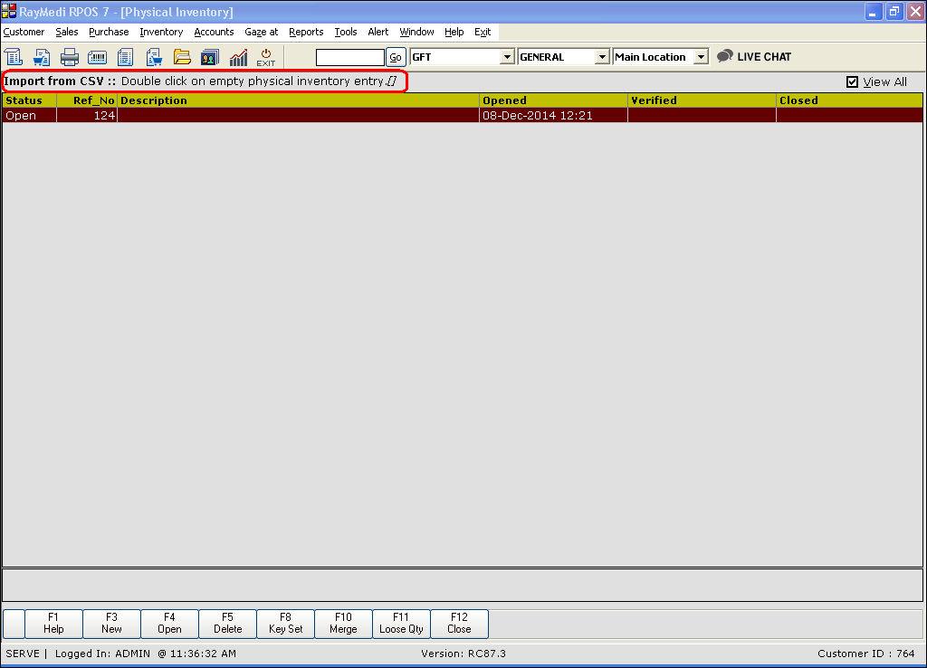The height and width of the screenshot is (668, 927).
Task: Click the document with cart icon beside folder icon
Action: (154, 57)
